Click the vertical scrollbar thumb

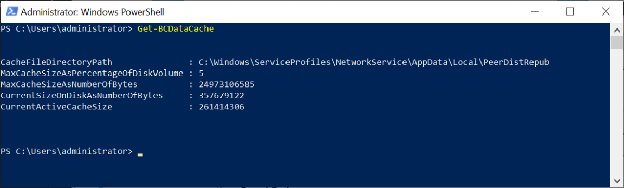coord(616,42)
